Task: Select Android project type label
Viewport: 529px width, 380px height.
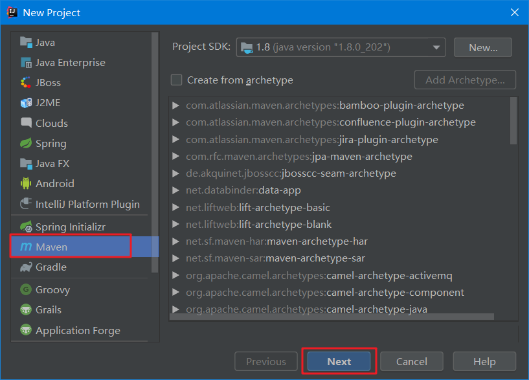Action: tap(54, 183)
